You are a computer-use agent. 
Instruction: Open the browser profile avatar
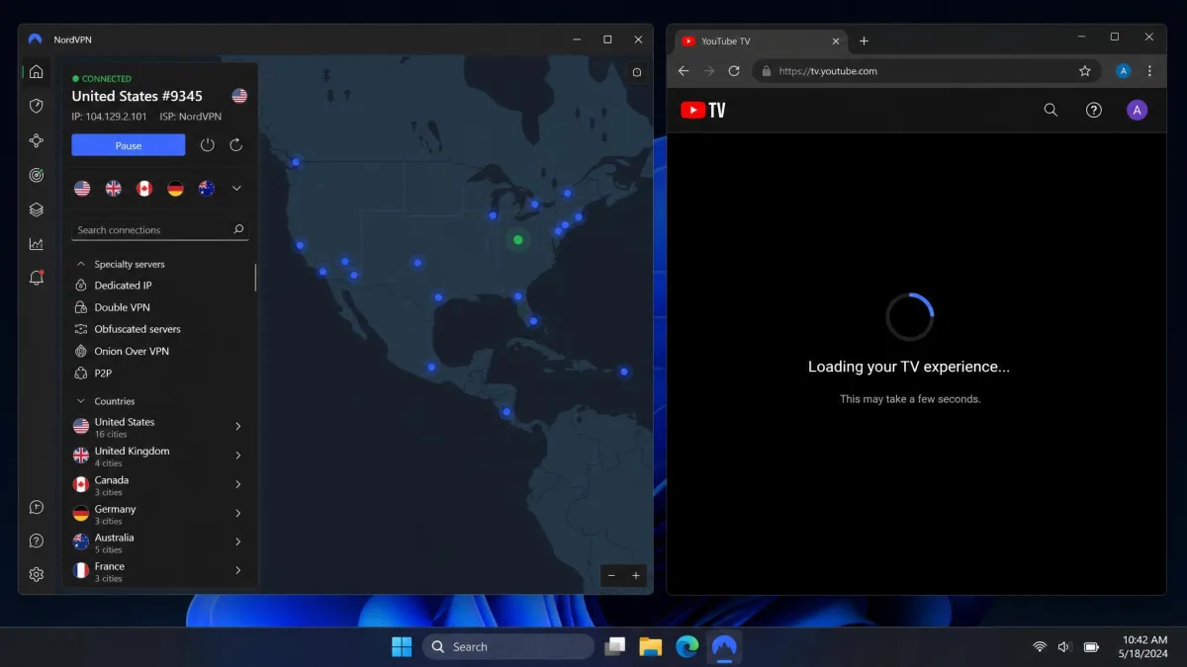click(x=1123, y=71)
